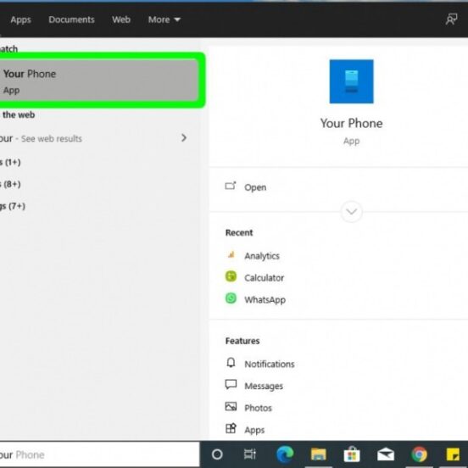The height and width of the screenshot is (468, 468).
Task: Open Cortana circle on taskbar
Action: coord(217,454)
